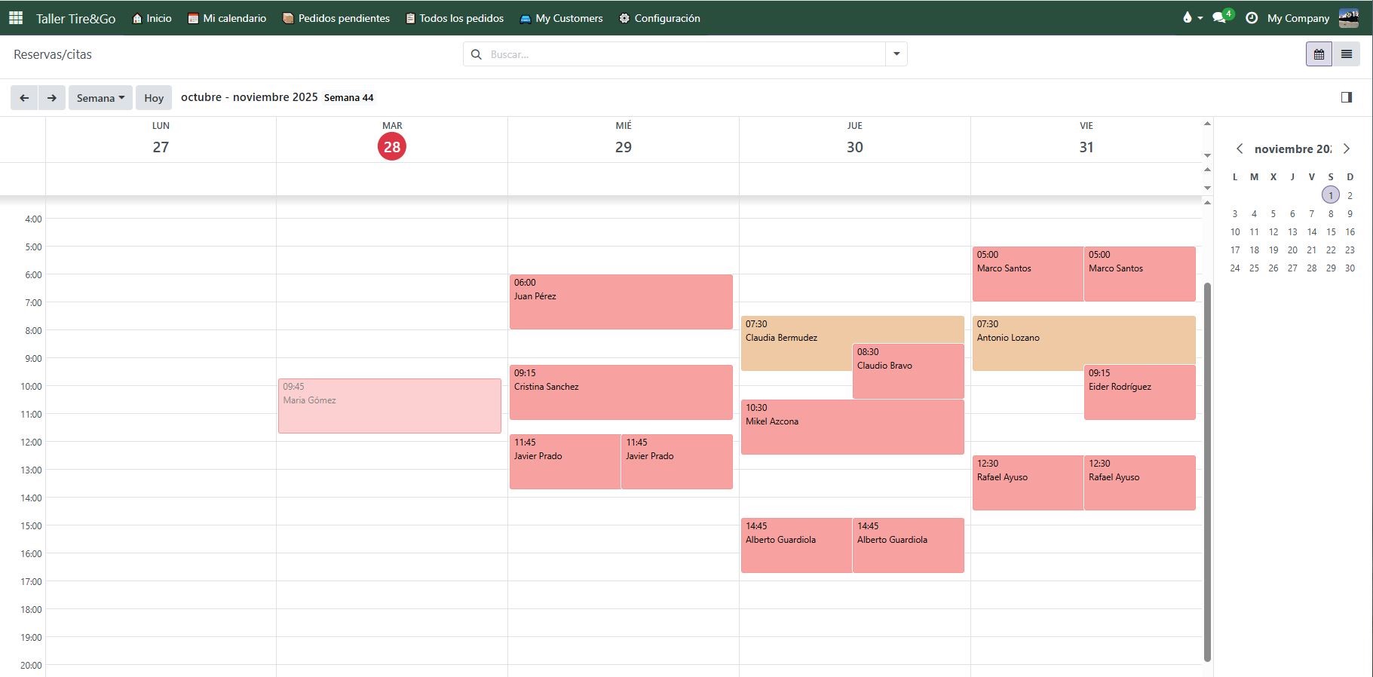Open My Company selector

pyautogui.click(x=1298, y=18)
